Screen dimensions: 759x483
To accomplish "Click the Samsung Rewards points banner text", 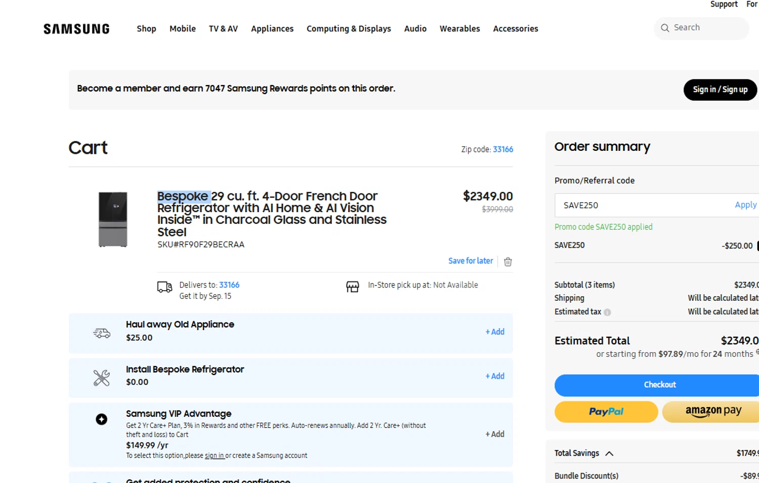I will (236, 89).
